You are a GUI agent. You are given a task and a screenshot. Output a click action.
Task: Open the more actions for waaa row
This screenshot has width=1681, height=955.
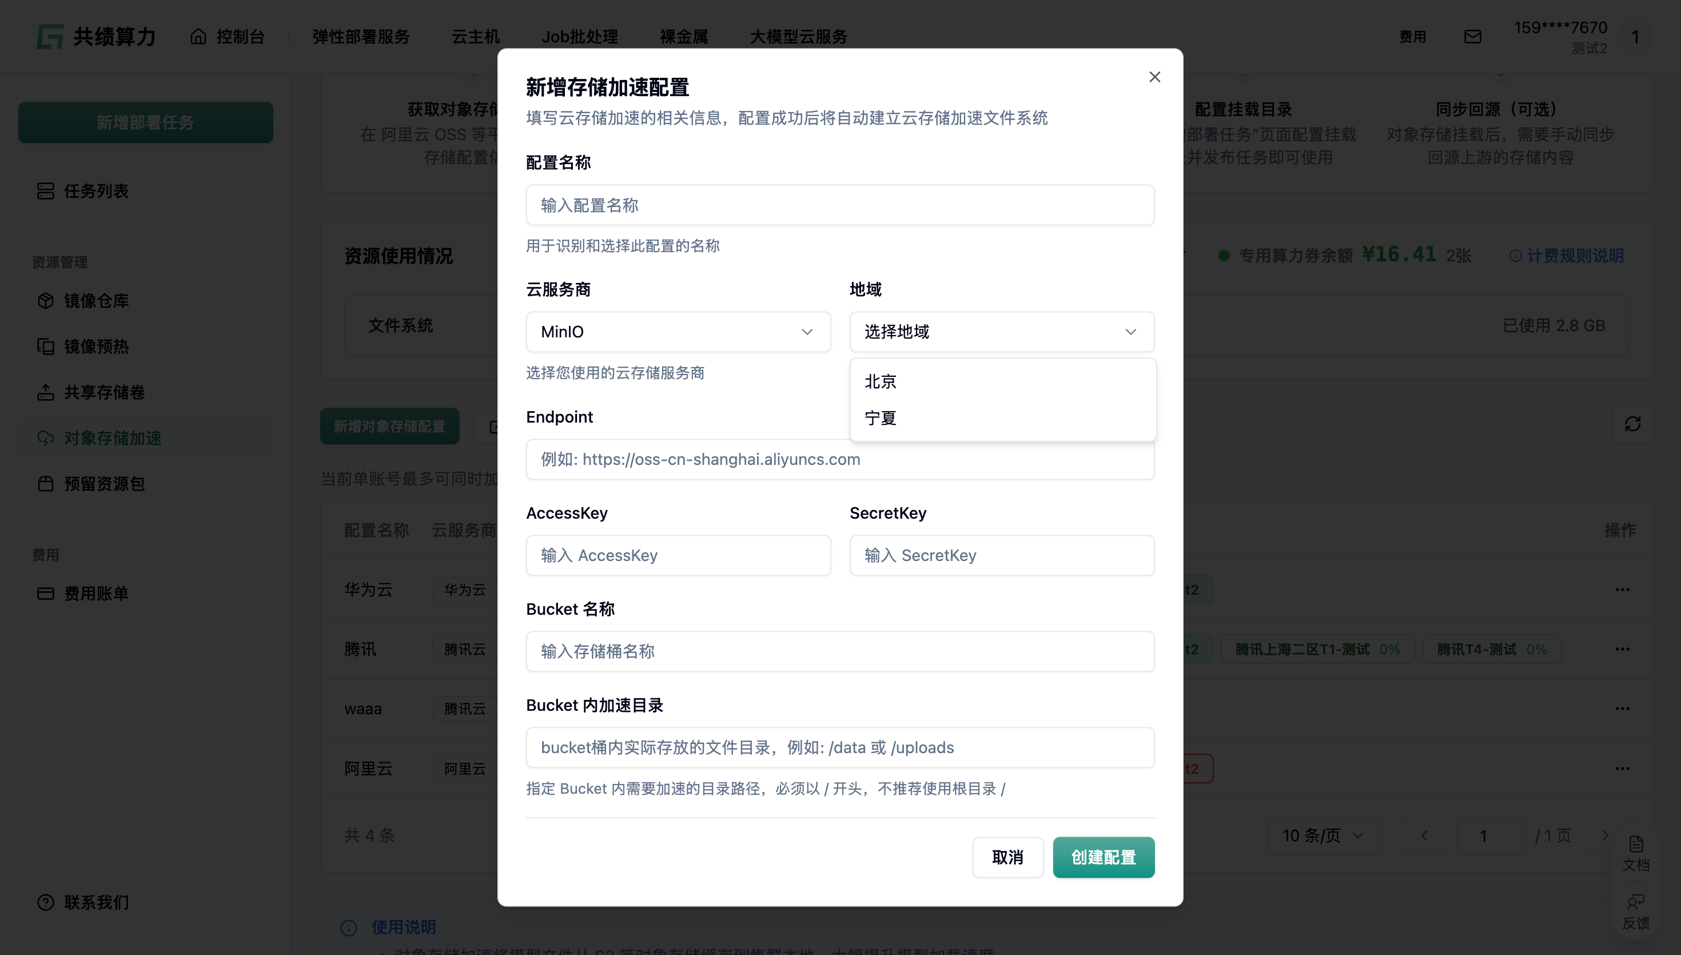(1623, 709)
